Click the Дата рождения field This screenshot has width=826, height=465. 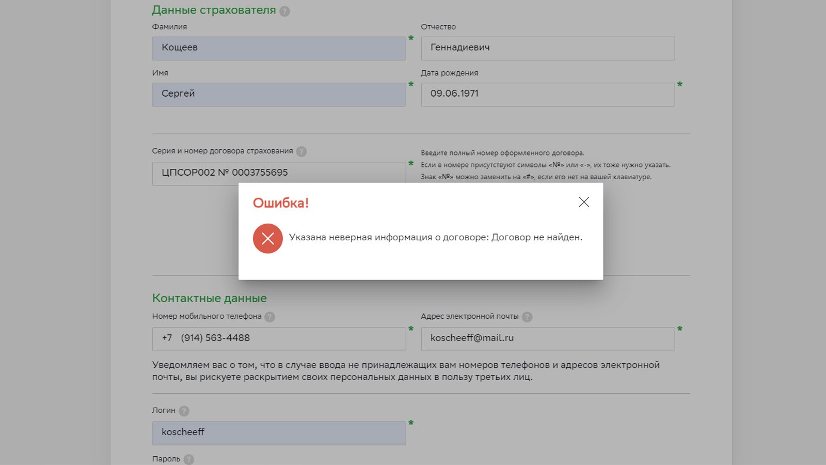pos(547,95)
